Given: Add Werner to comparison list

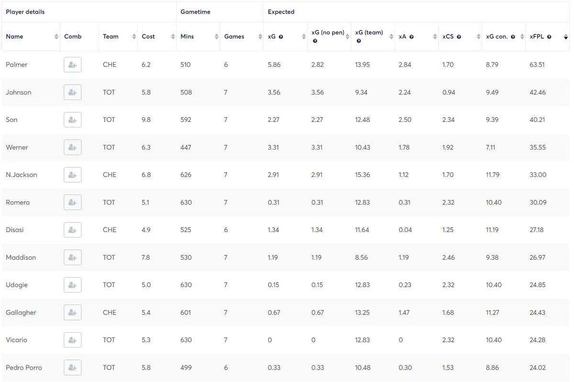Looking at the screenshot, I should 72,147.
